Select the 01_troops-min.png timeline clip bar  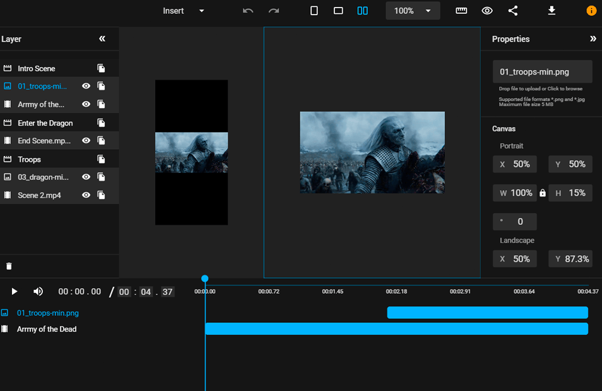(488, 313)
